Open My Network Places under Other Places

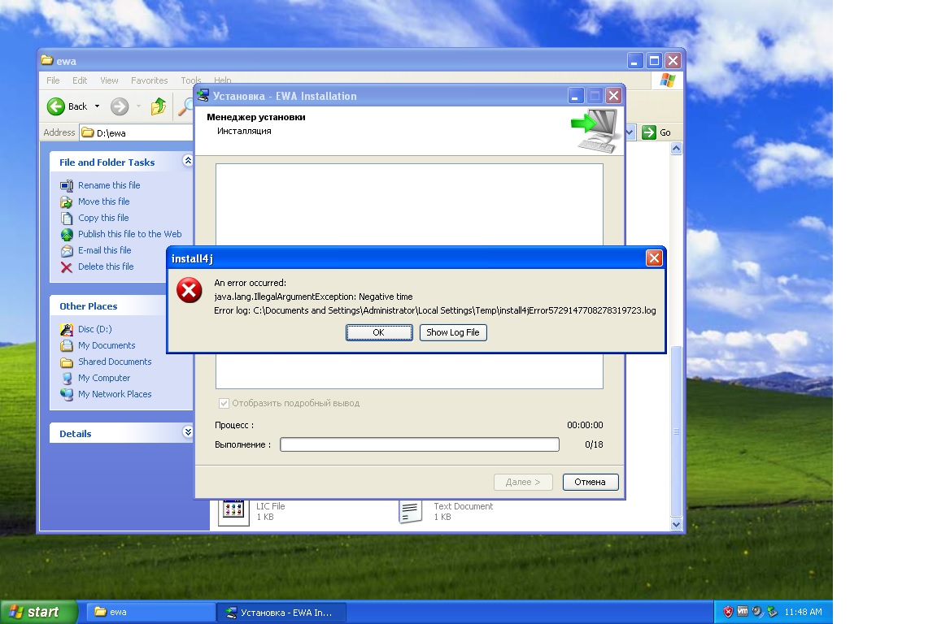point(115,394)
